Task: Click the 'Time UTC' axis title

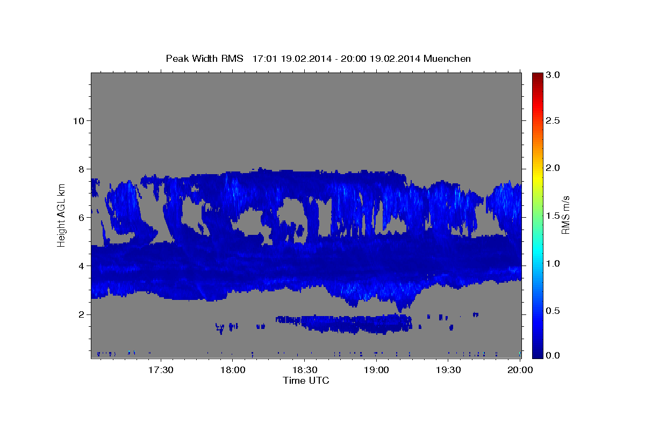Action: [306, 381]
